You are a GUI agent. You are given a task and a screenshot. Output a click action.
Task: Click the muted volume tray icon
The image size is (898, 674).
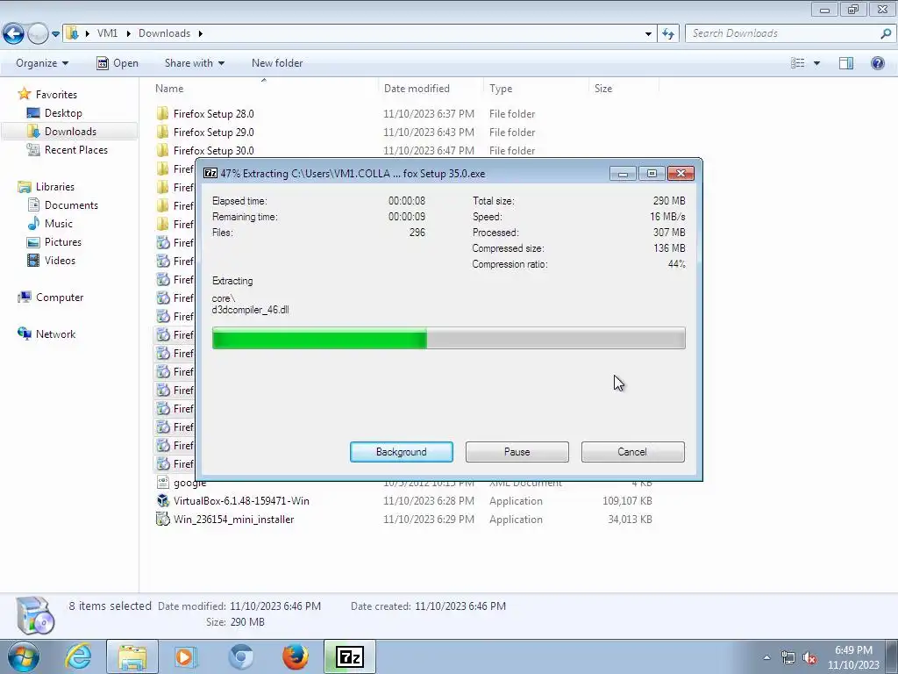click(x=809, y=657)
